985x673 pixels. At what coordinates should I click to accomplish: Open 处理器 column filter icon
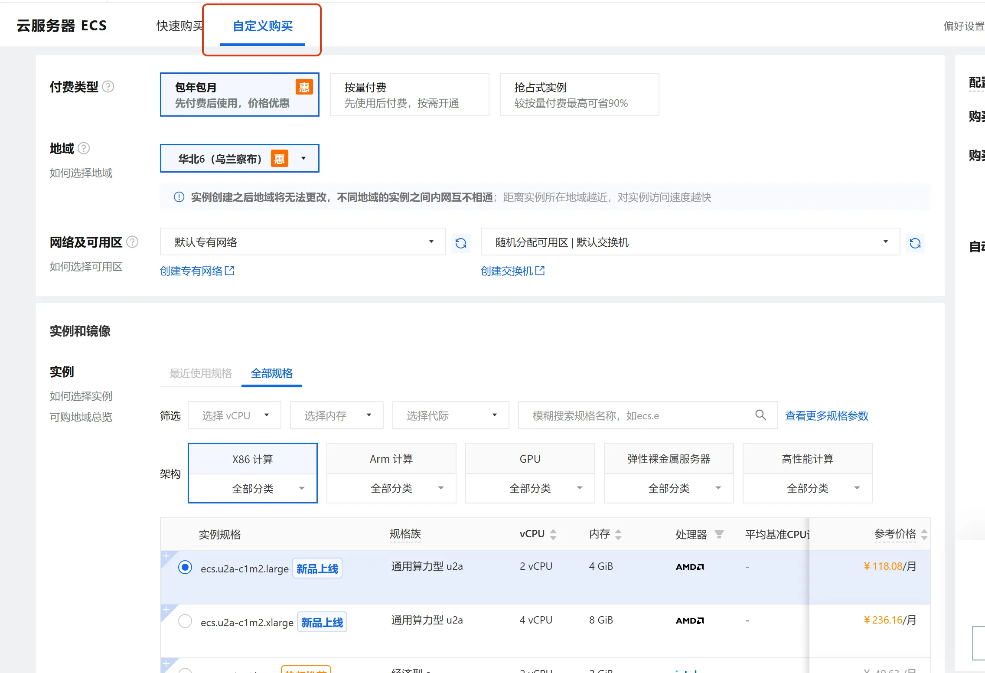(719, 534)
